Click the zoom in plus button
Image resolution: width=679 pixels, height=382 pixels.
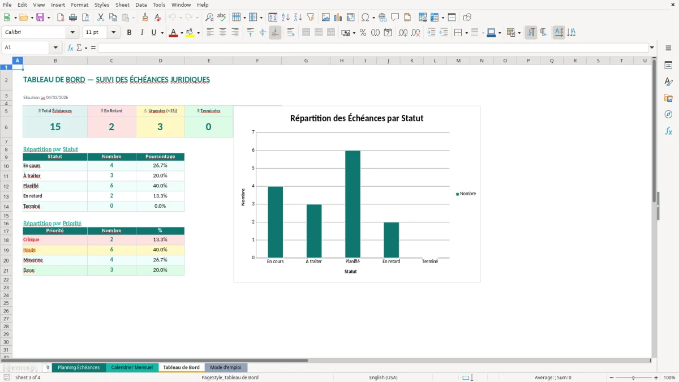[656, 377]
